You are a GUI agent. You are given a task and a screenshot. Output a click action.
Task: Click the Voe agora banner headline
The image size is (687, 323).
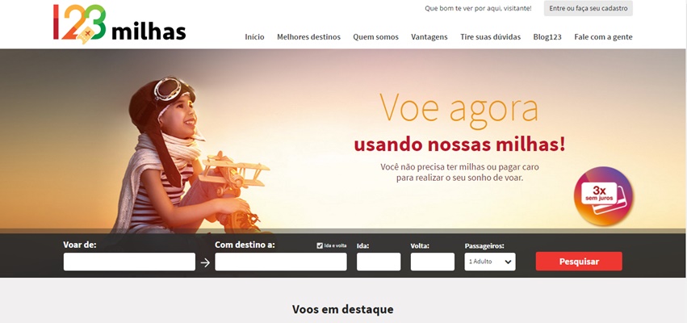pos(459,110)
